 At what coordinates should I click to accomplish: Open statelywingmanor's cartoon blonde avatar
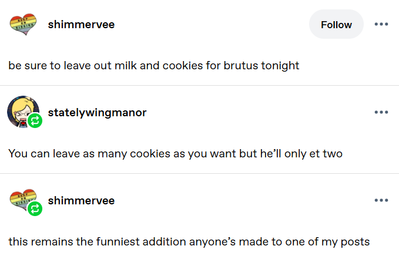click(x=23, y=112)
